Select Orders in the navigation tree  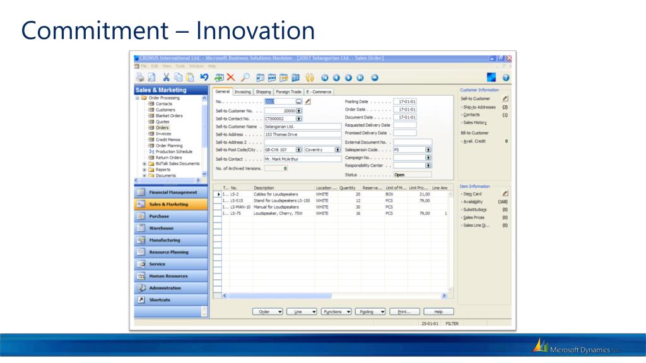coord(162,127)
